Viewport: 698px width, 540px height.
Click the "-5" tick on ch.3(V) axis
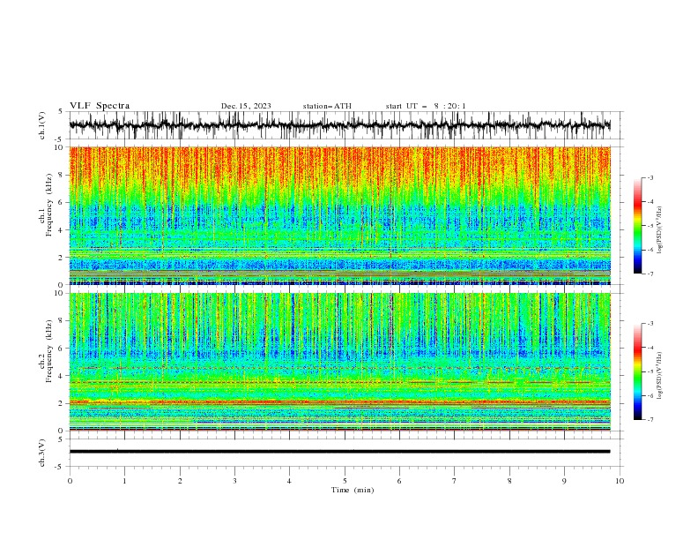click(x=60, y=467)
